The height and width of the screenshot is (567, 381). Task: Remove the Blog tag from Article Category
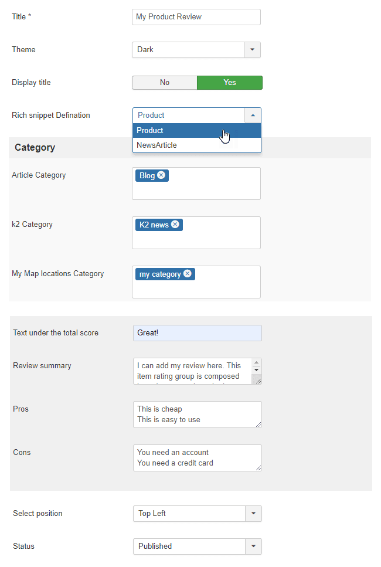(161, 175)
